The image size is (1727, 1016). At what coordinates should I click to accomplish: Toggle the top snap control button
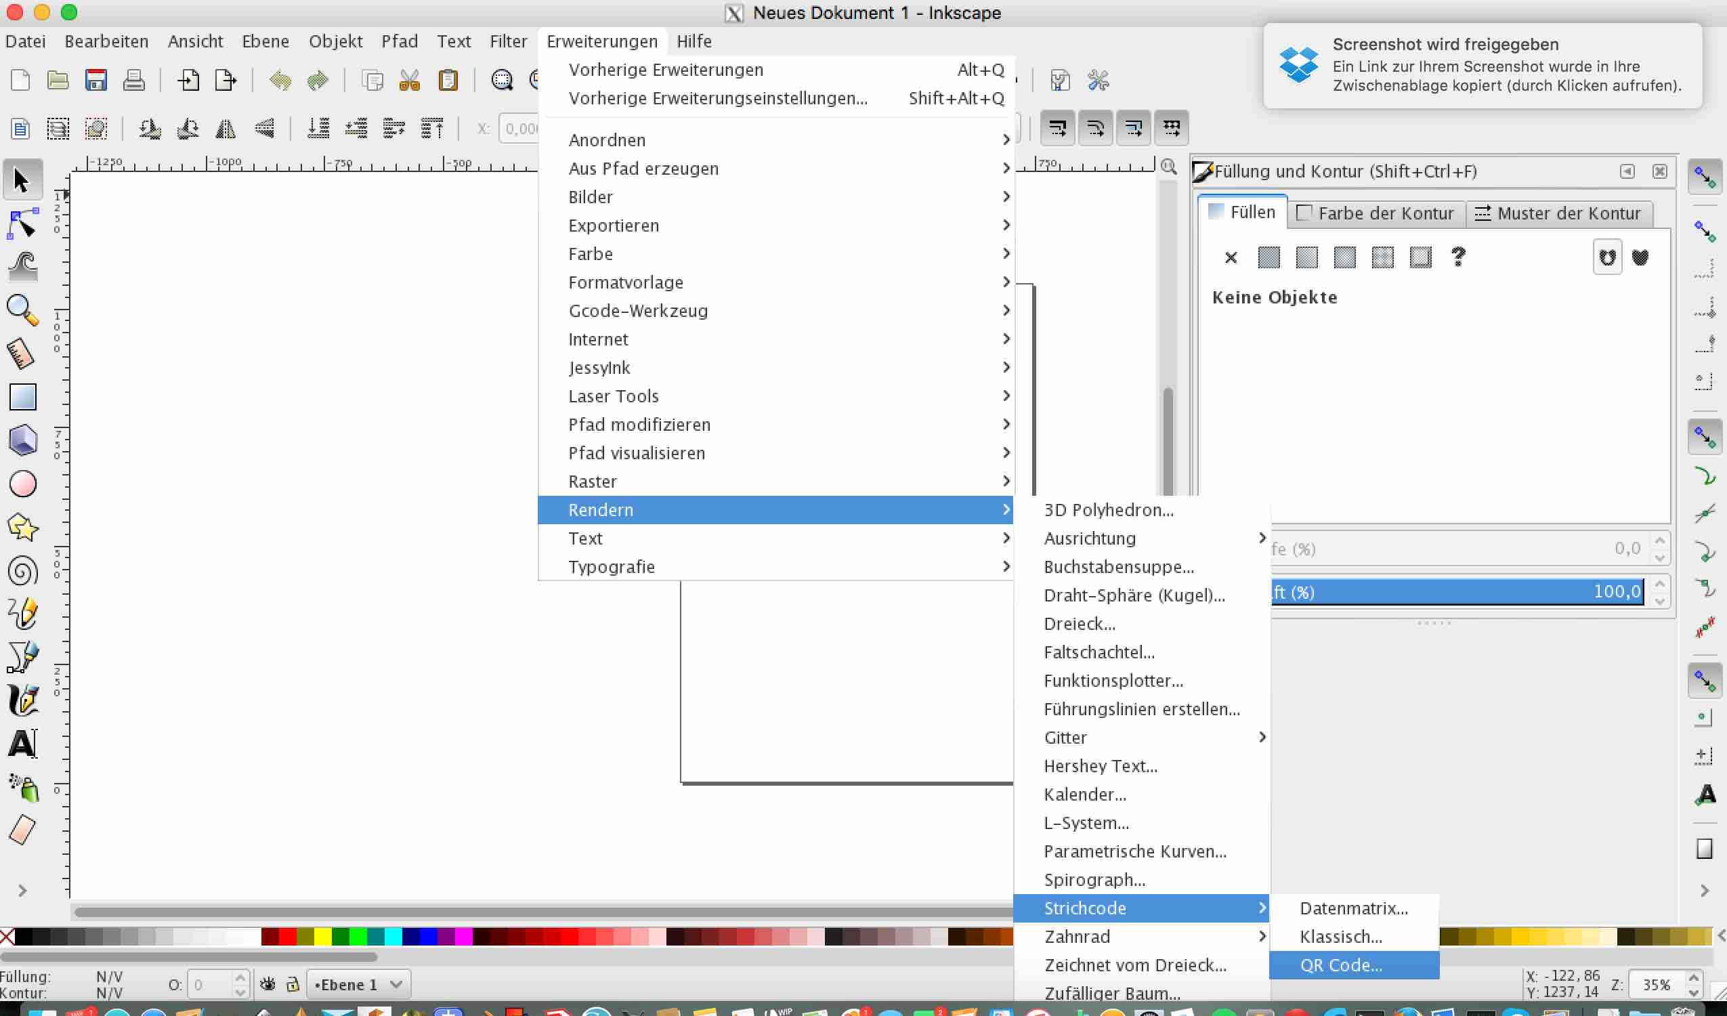coord(1705,177)
